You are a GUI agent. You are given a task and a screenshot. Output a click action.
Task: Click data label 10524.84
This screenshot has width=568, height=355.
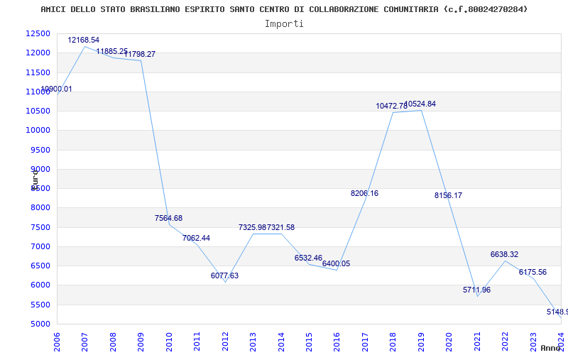pyautogui.click(x=420, y=104)
